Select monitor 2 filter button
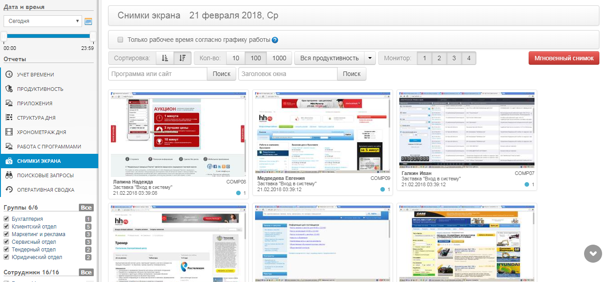 [439, 58]
